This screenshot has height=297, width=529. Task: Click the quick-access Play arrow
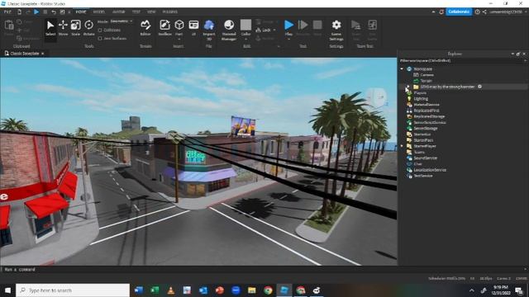pos(36,12)
